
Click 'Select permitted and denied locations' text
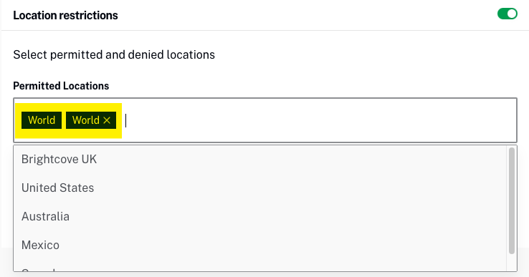point(114,54)
